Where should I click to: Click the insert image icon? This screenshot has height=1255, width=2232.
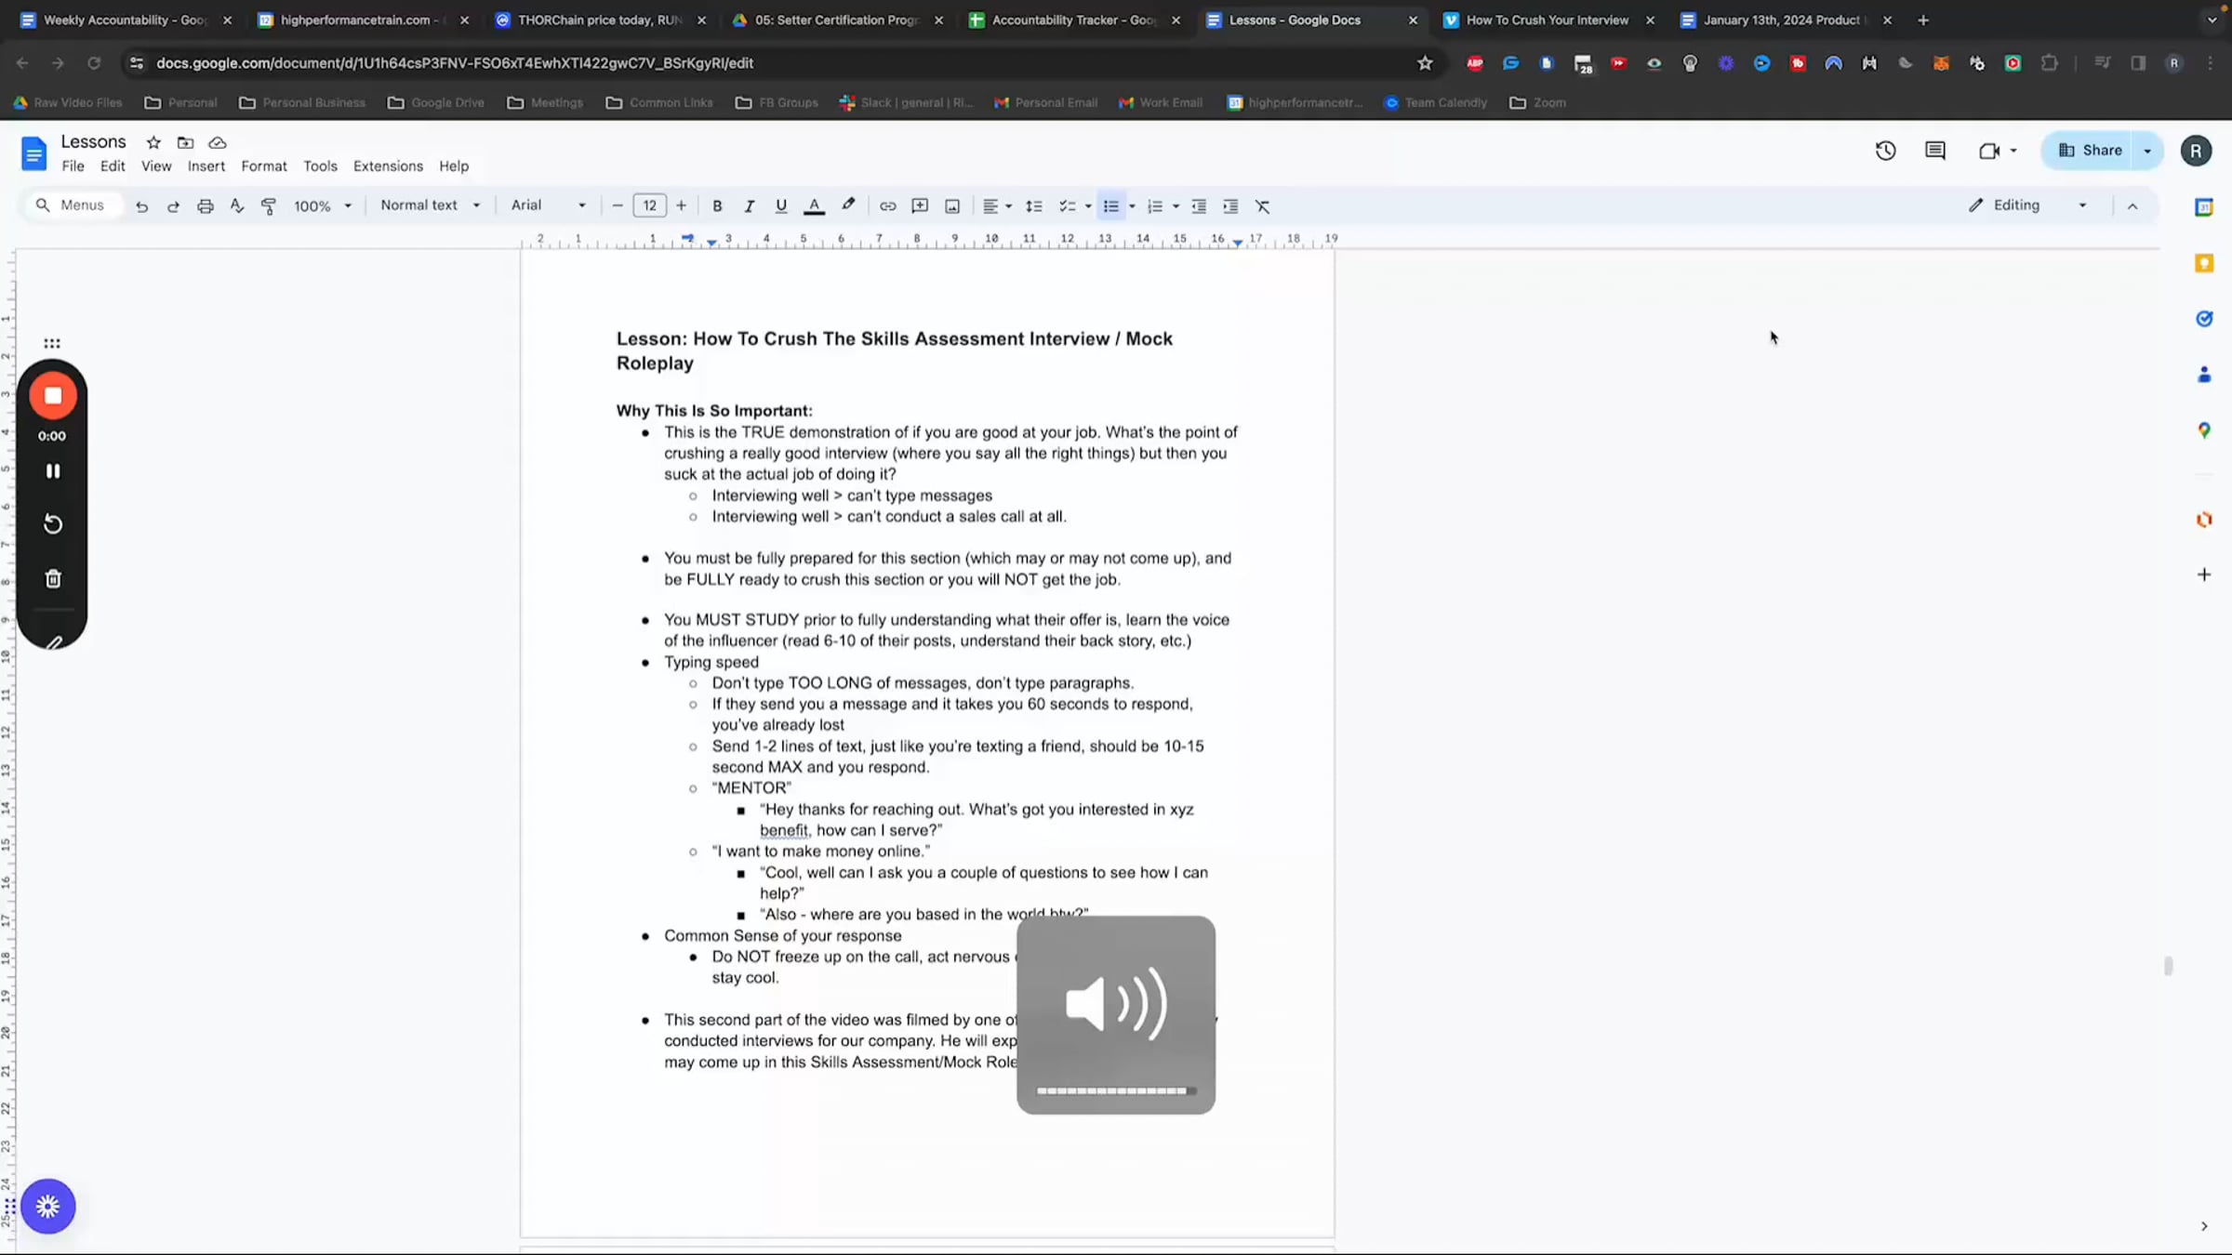951,206
